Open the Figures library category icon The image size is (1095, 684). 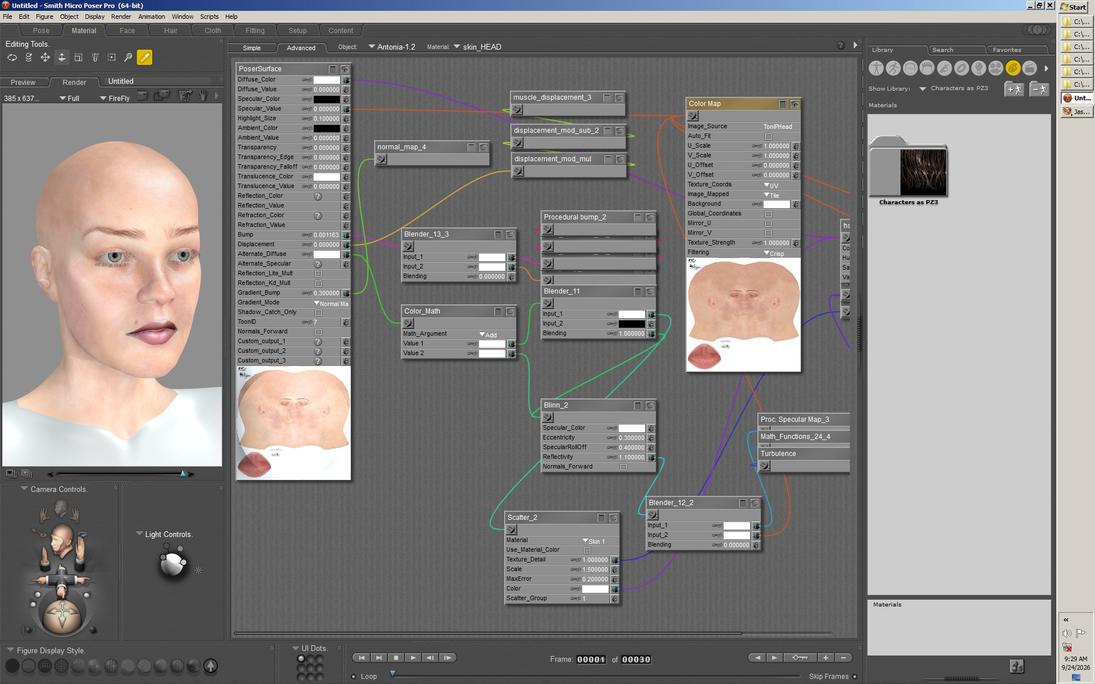click(876, 68)
